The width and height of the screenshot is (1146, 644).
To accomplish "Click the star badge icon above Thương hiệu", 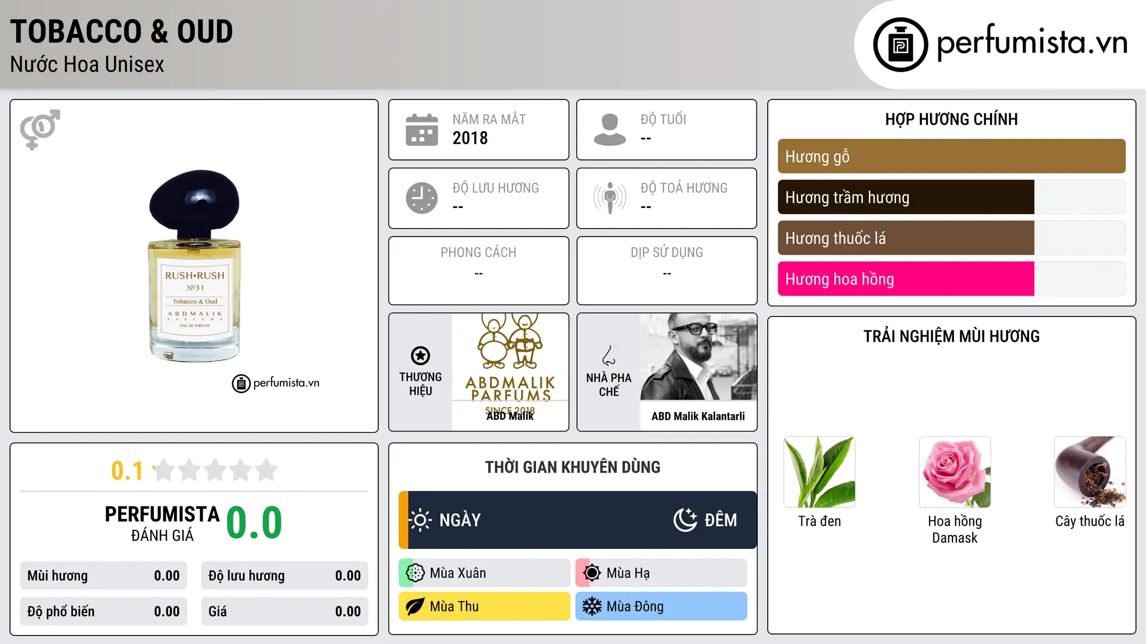I will [421, 356].
